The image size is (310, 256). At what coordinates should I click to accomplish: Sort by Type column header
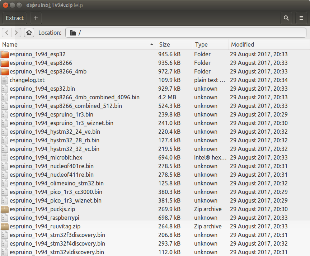click(x=211, y=45)
